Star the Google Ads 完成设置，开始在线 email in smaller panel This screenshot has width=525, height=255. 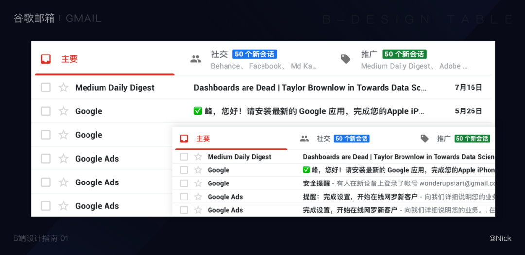click(x=198, y=210)
